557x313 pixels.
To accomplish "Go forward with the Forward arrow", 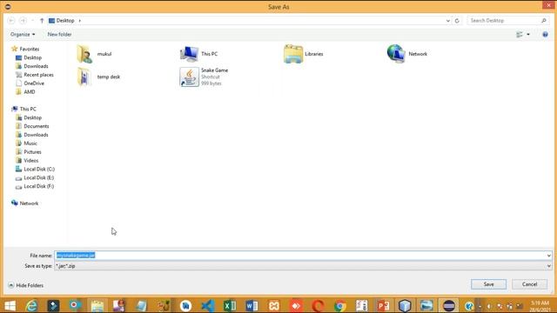I will coord(23,21).
